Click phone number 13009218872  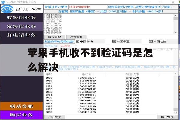(x=87, y=86)
